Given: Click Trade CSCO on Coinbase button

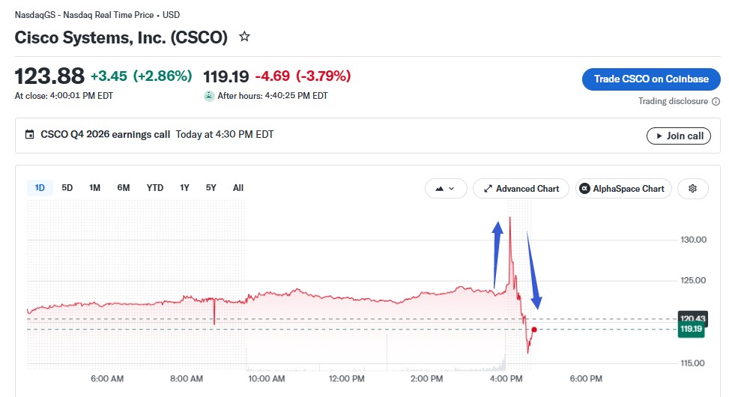Looking at the screenshot, I should (651, 79).
